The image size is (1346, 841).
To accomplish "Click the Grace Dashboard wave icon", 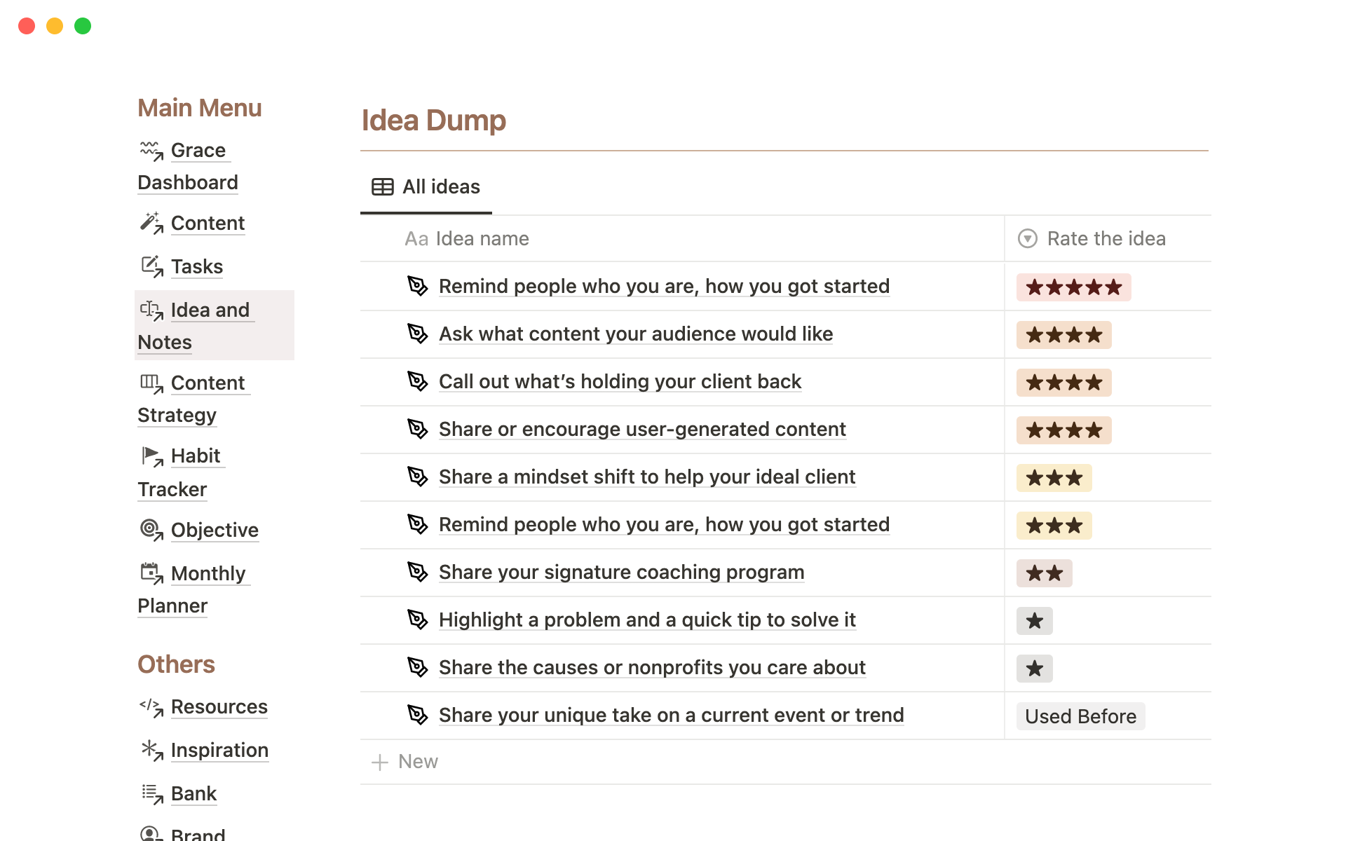I will coord(151,150).
